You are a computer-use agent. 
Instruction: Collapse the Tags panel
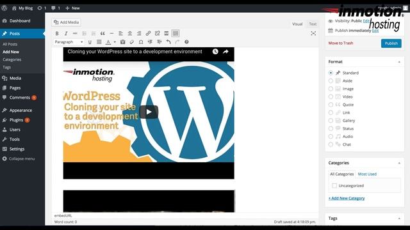coord(399,218)
